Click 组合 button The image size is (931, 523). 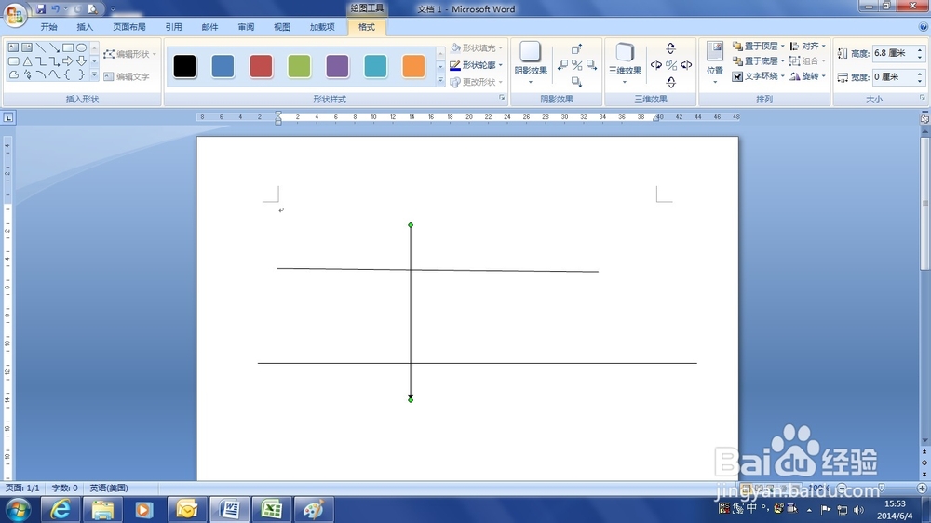808,61
